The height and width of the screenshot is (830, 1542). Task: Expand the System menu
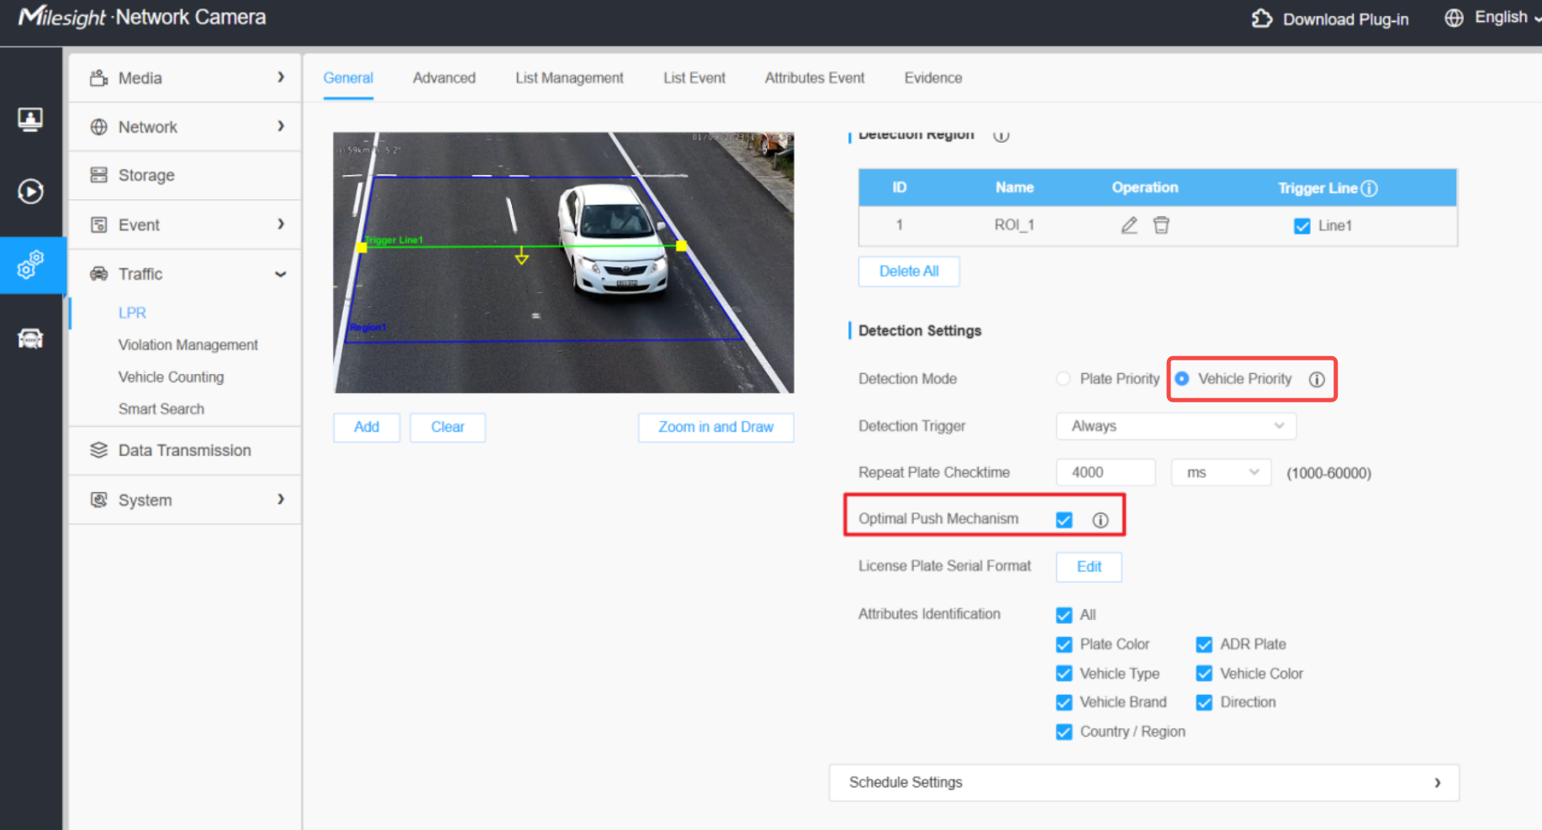click(x=185, y=500)
